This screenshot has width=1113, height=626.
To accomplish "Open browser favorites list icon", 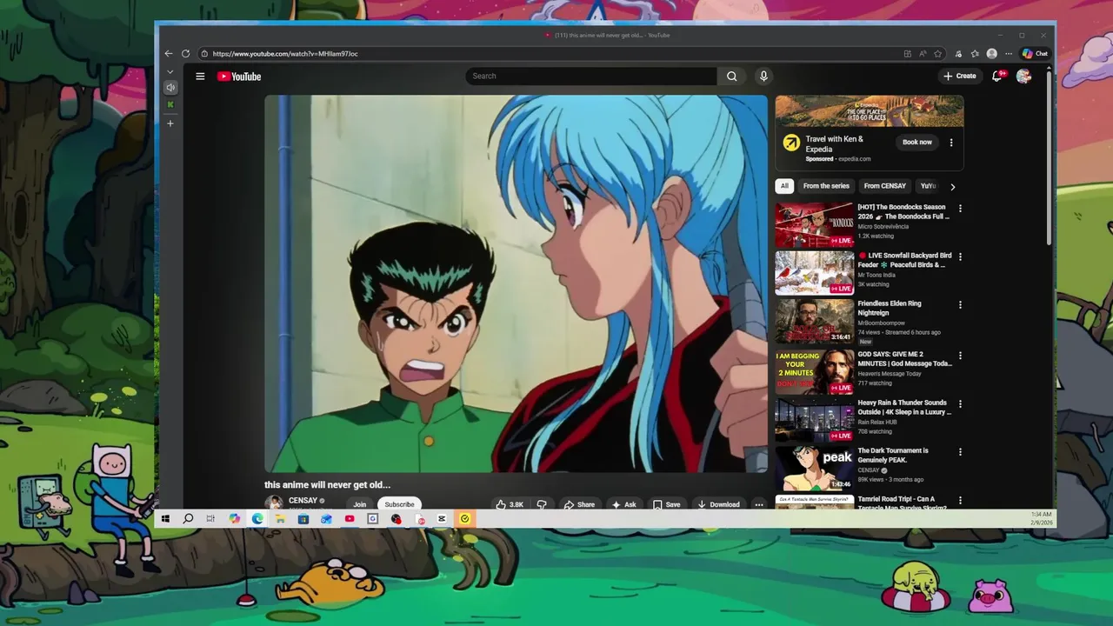I will (x=975, y=54).
